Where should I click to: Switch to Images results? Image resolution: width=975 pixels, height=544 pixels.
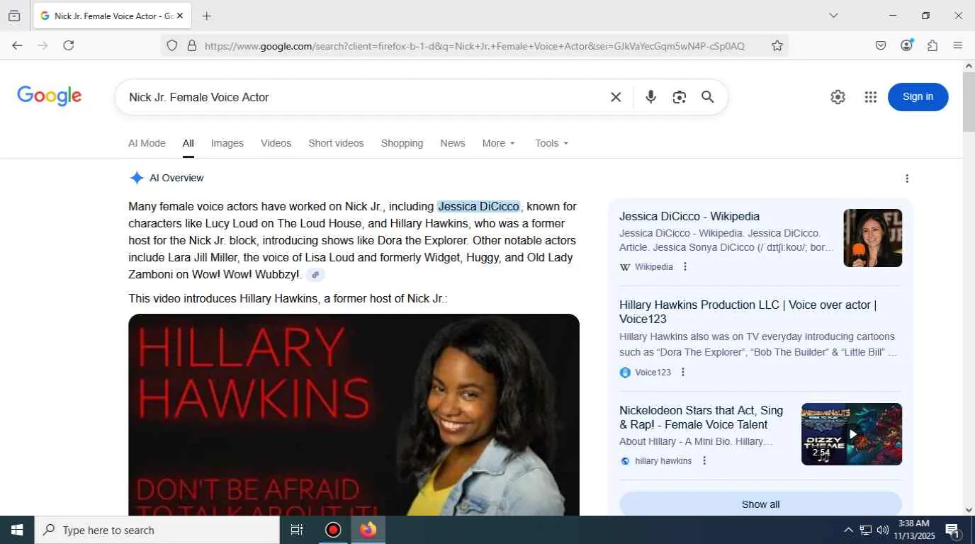click(227, 143)
